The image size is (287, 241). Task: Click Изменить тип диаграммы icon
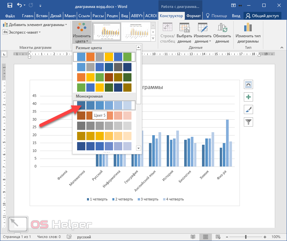pyautogui.click(x=247, y=33)
